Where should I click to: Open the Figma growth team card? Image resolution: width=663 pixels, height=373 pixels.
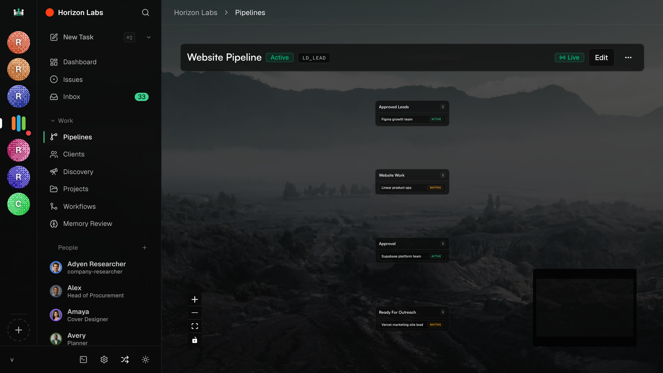[412, 119]
